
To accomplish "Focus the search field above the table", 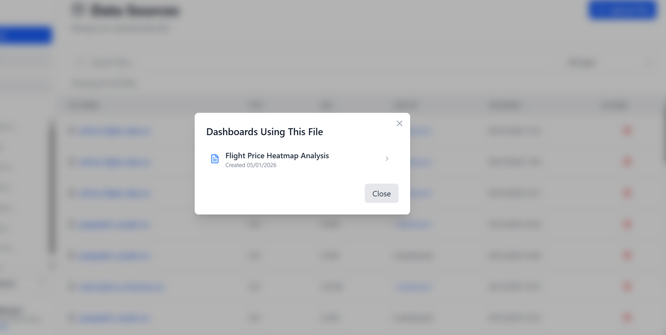I will [x=269, y=62].
